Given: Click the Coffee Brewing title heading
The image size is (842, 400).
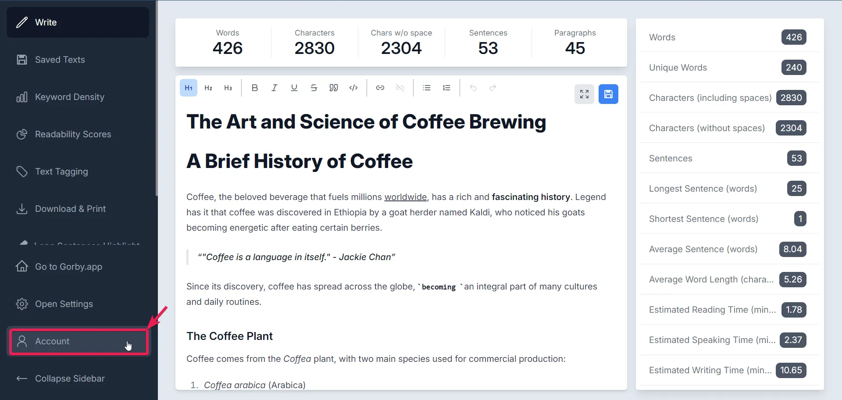Looking at the screenshot, I should (366, 122).
